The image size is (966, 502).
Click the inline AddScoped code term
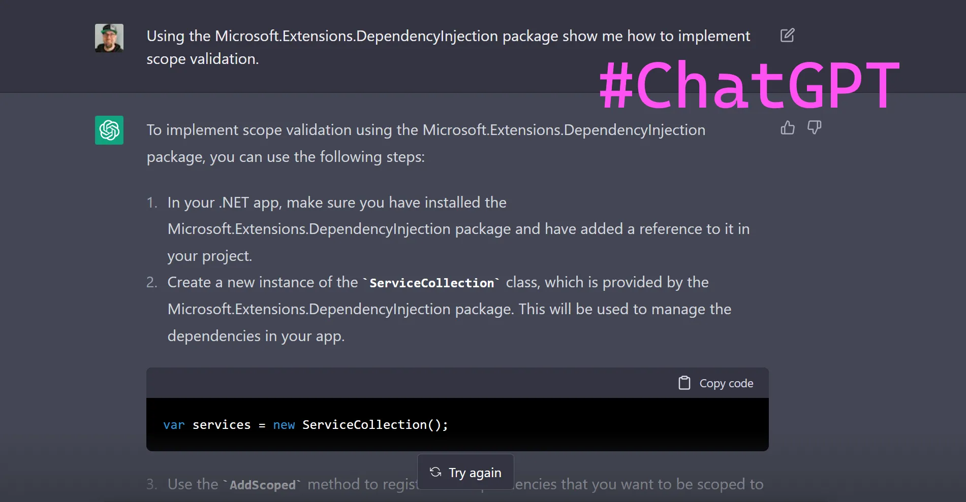(262, 485)
